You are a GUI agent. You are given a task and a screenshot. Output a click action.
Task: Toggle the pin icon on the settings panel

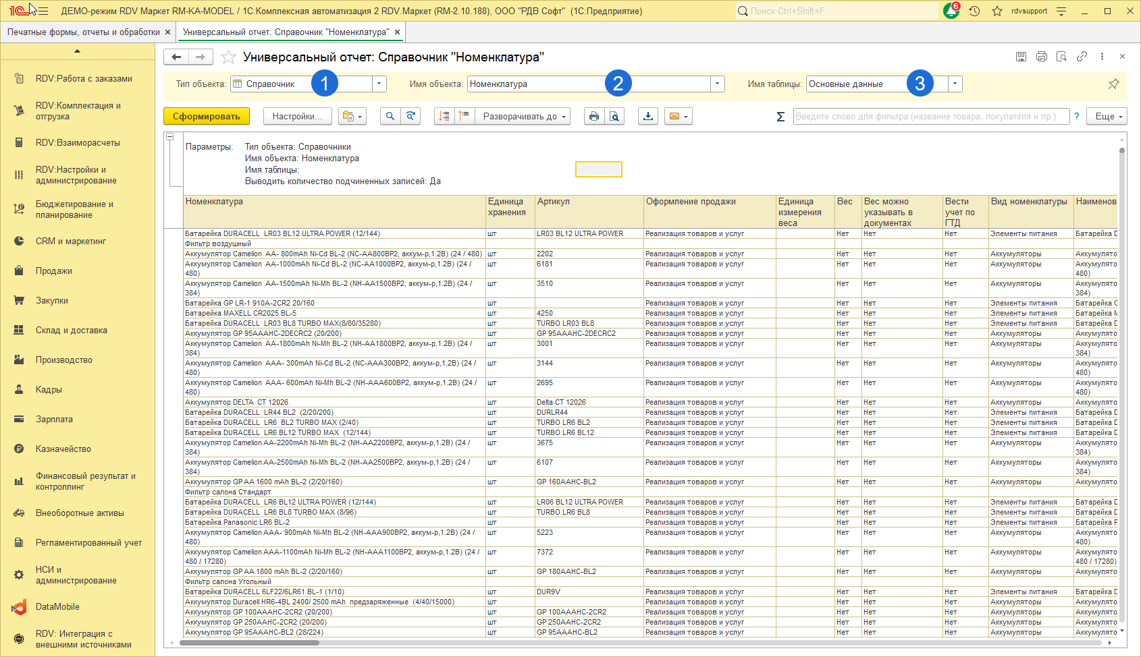1113,84
